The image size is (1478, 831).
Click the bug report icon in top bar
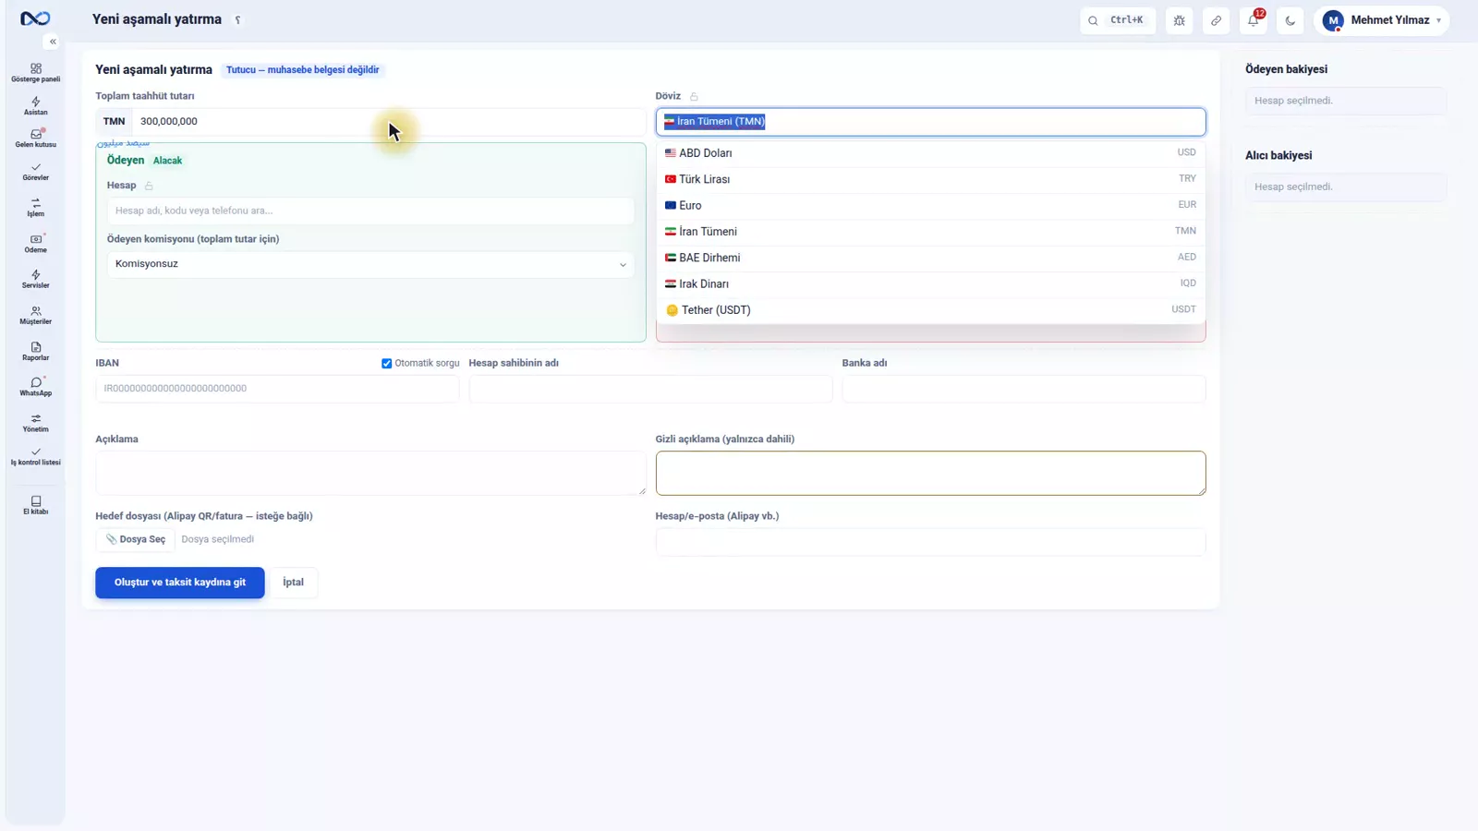pos(1180,20)
